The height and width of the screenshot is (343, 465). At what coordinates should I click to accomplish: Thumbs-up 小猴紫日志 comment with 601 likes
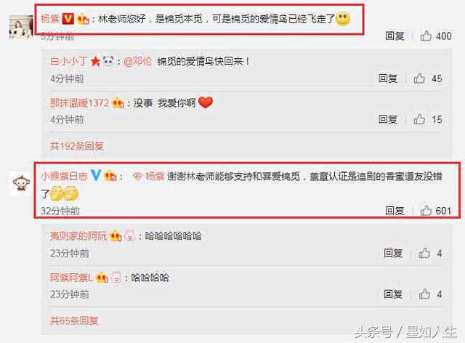pyautogui.click(x=426, y=210)
